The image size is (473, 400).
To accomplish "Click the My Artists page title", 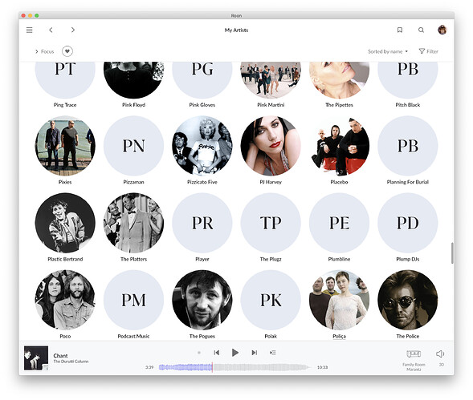I will pos(236,30).
